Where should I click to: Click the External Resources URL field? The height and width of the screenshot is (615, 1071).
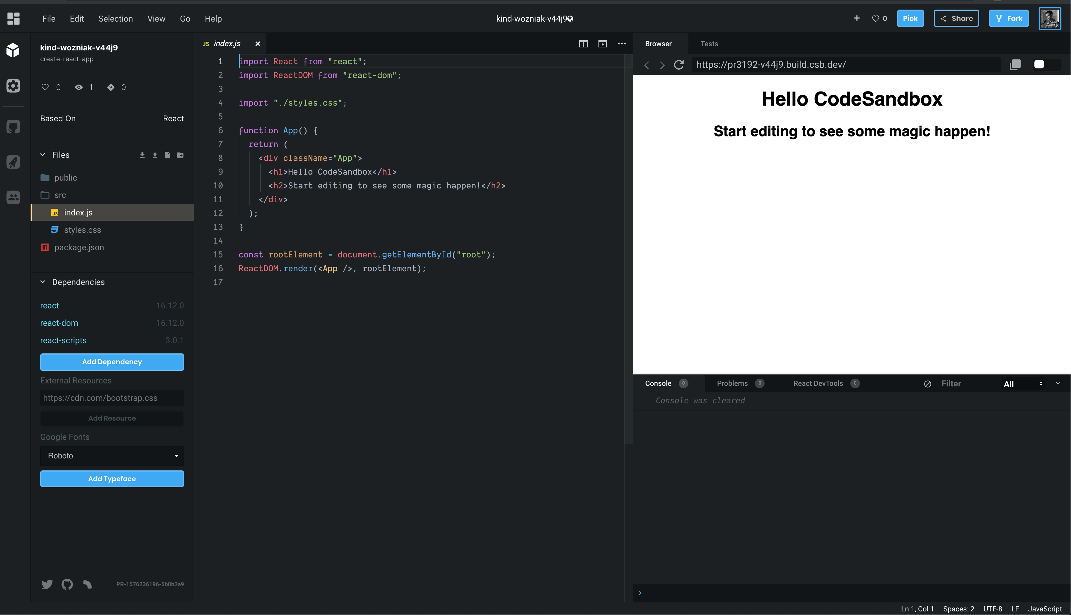(112, 398)
